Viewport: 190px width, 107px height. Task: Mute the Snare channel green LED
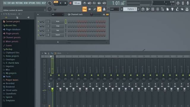[x=38, y=35]
